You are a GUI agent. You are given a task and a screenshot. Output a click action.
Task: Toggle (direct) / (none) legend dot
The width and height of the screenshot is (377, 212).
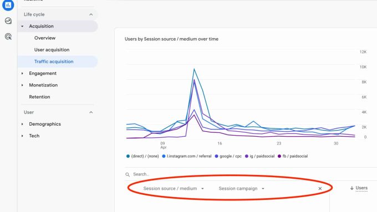pyautogui.click(x=128, y=156)
